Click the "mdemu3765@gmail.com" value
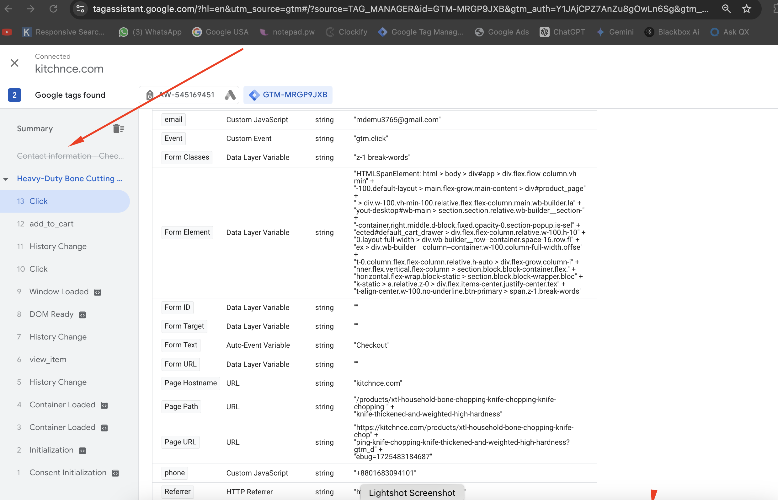 (x=397, y=120)
